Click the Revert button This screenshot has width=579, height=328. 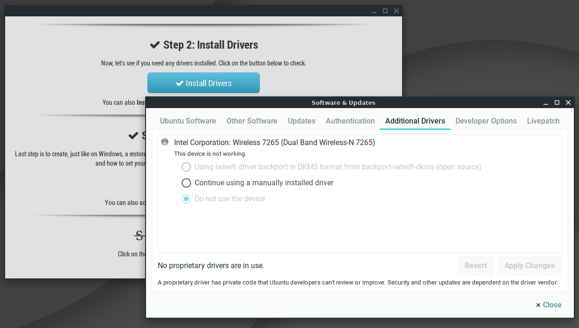(476, 265)
